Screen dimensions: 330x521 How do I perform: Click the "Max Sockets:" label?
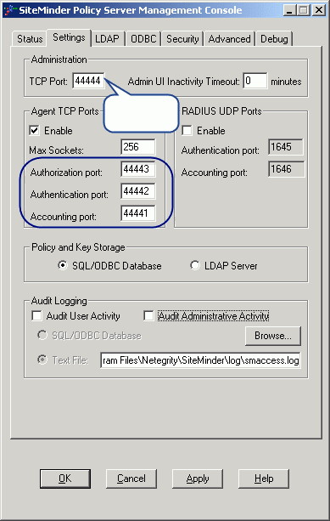click(56, 150)
